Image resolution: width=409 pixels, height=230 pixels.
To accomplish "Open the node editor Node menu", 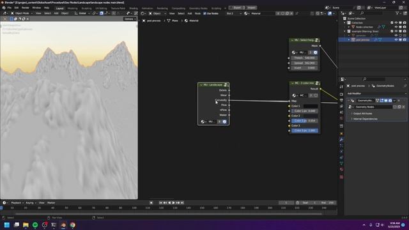I will click(197, 13).
